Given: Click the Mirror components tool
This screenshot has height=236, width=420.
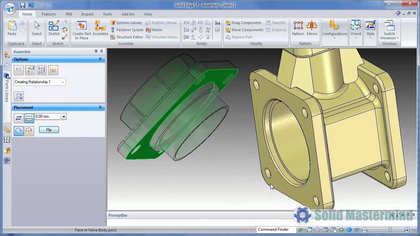Looking at the screenshot, I should tap(312, 28).
